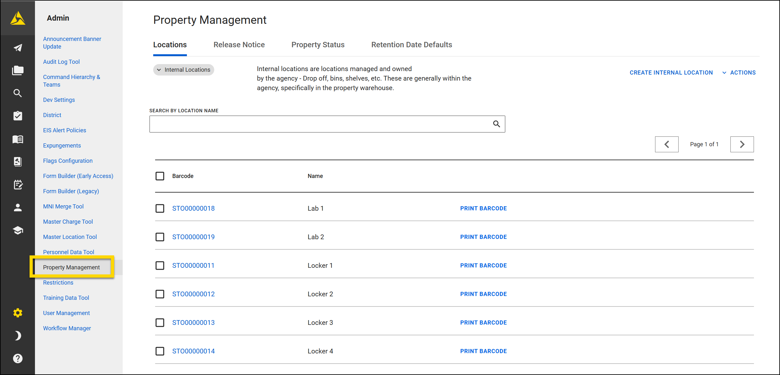Check the select-all checkbox in the Barcode header
Viewport: 780px width, 375px height.
click(x=160, y=176)
